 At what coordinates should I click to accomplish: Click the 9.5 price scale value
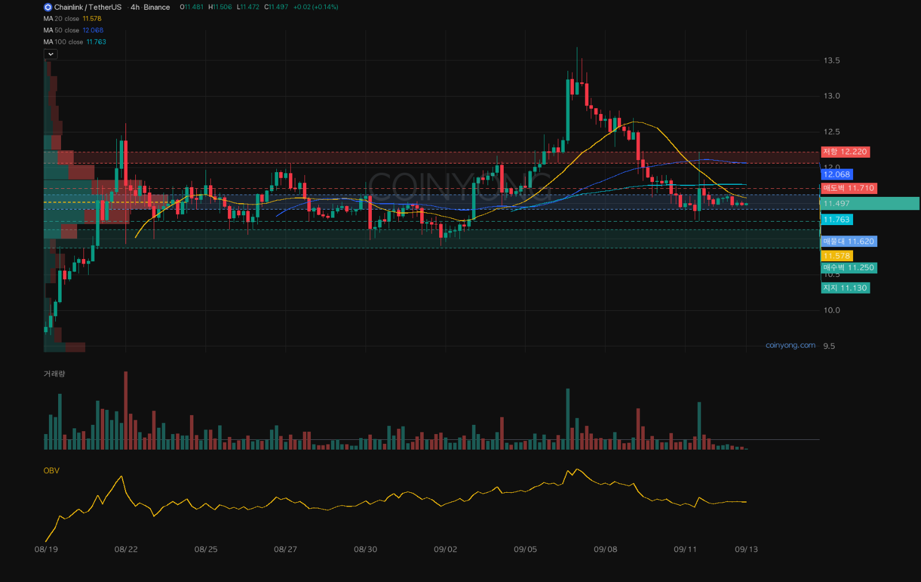829,346
